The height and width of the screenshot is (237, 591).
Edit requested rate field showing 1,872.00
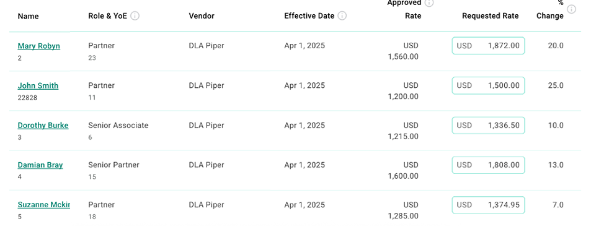[488, 46]
